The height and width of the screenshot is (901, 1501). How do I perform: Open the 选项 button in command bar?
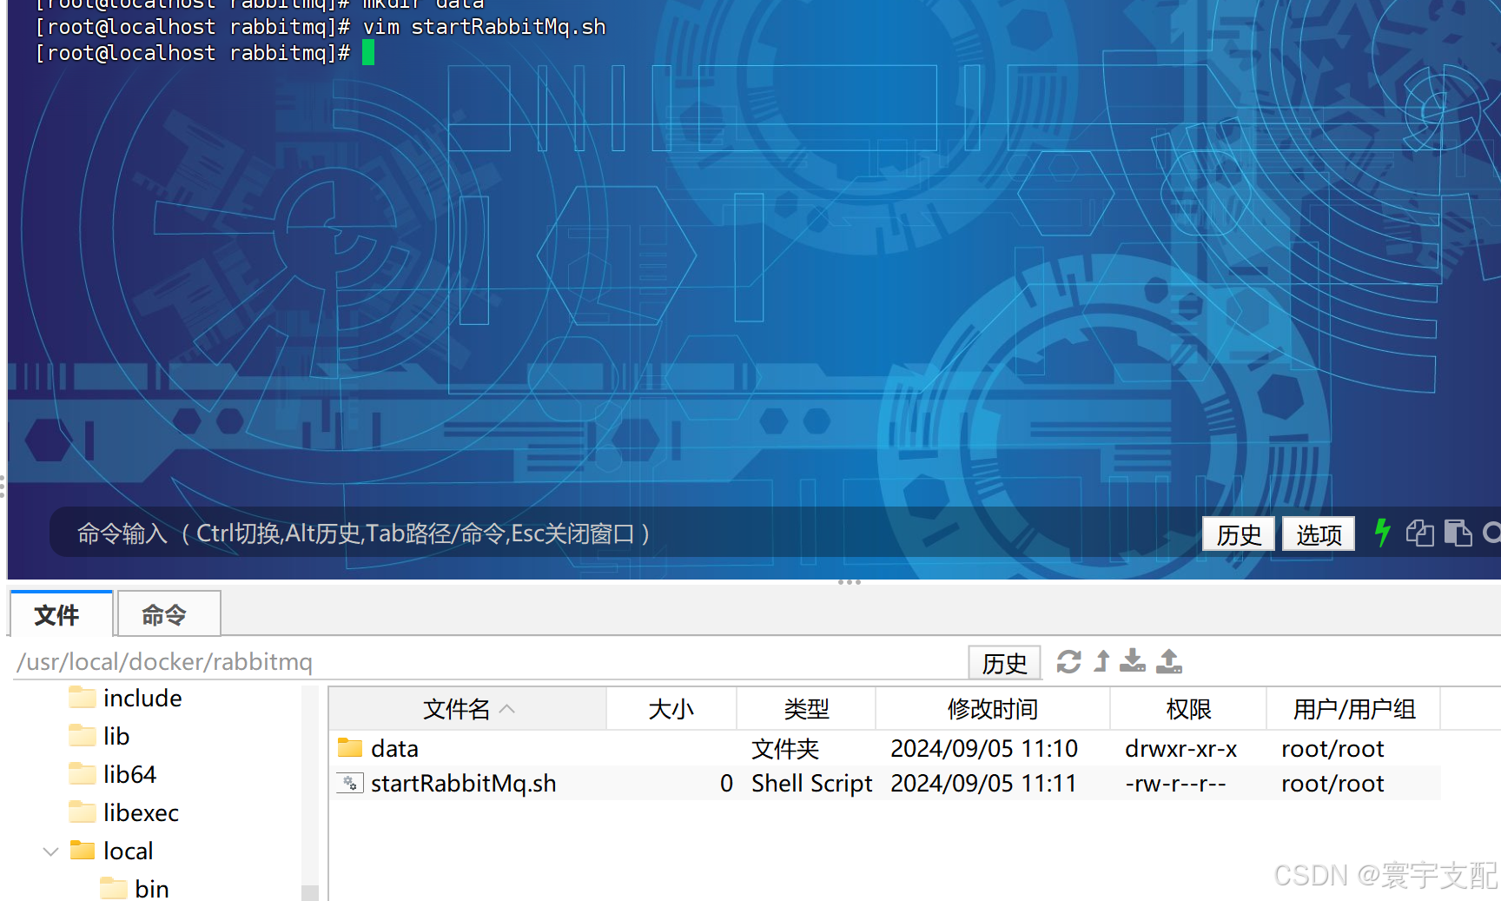point(1318,533)
